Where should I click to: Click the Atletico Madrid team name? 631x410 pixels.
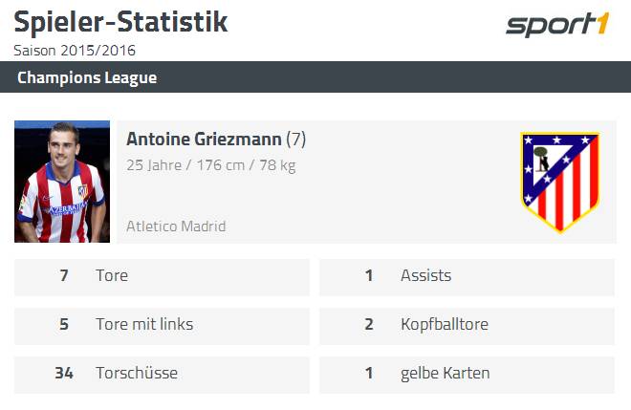(176, 227)
